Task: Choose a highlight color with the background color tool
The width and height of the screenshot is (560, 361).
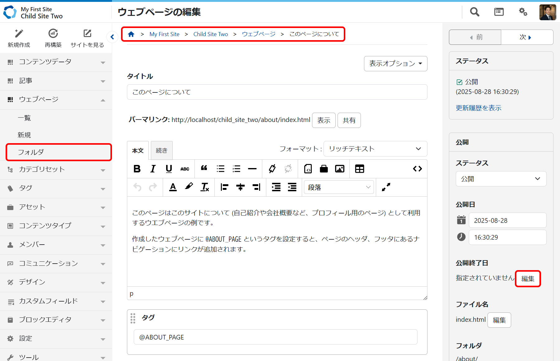Action: 189,187
